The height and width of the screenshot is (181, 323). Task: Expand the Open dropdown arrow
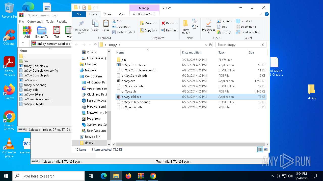pos(231,21)
